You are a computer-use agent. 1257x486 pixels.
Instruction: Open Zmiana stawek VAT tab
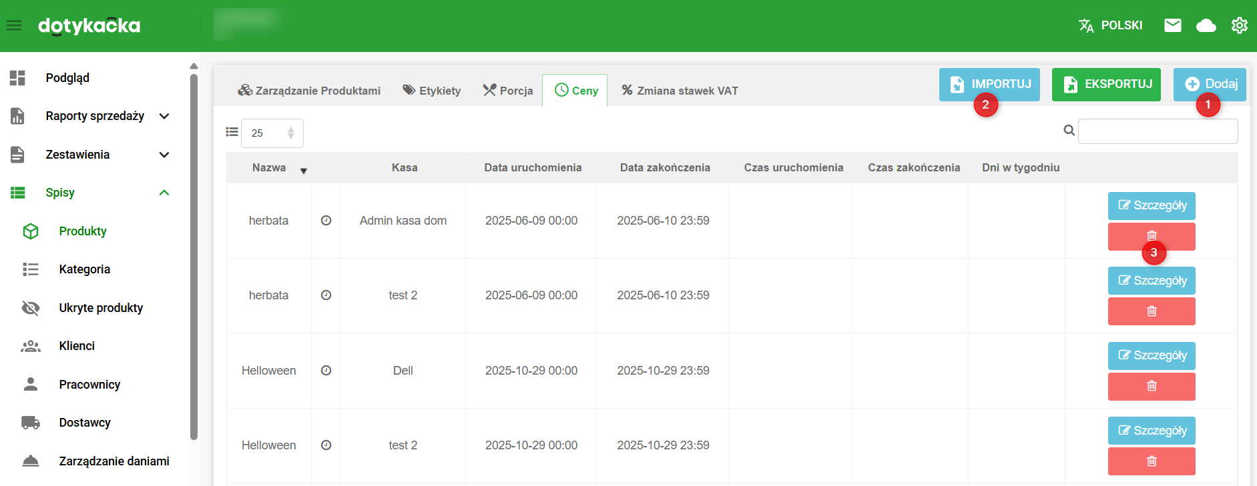point(680,91)
